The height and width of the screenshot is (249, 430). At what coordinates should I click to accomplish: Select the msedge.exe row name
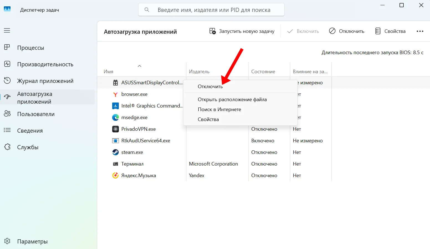point(134,117)
